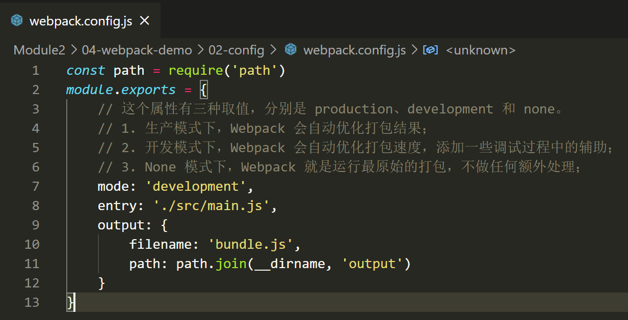The width and height of the screenshot is (628, 320).
Task: Click the webpack icon in the breadcrumb
Action: (x=291, y=50)
